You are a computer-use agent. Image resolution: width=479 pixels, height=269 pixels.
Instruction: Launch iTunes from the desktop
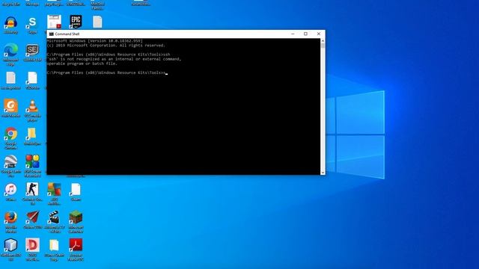[10, 190]
